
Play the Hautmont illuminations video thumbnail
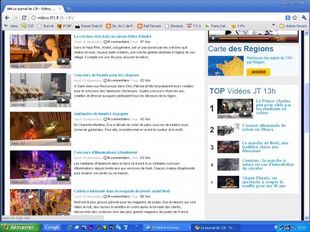point(41,167)
